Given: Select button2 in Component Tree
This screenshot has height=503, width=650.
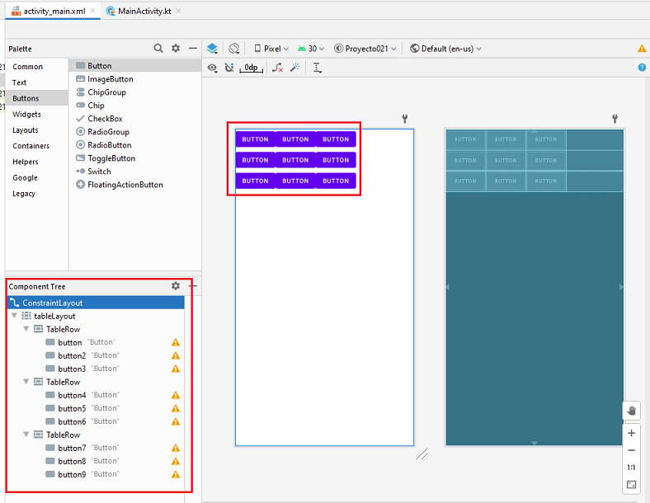Looking at the screenshot, I should (97, 355).
